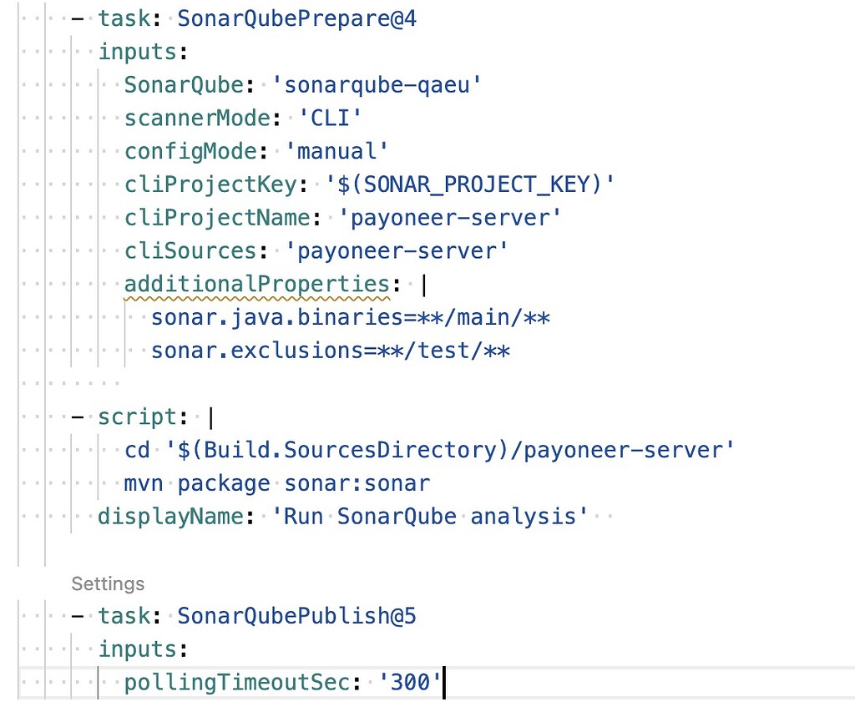
Task: Click the cliSources key name
Action: pyautogui.click(x=190, y=250)
